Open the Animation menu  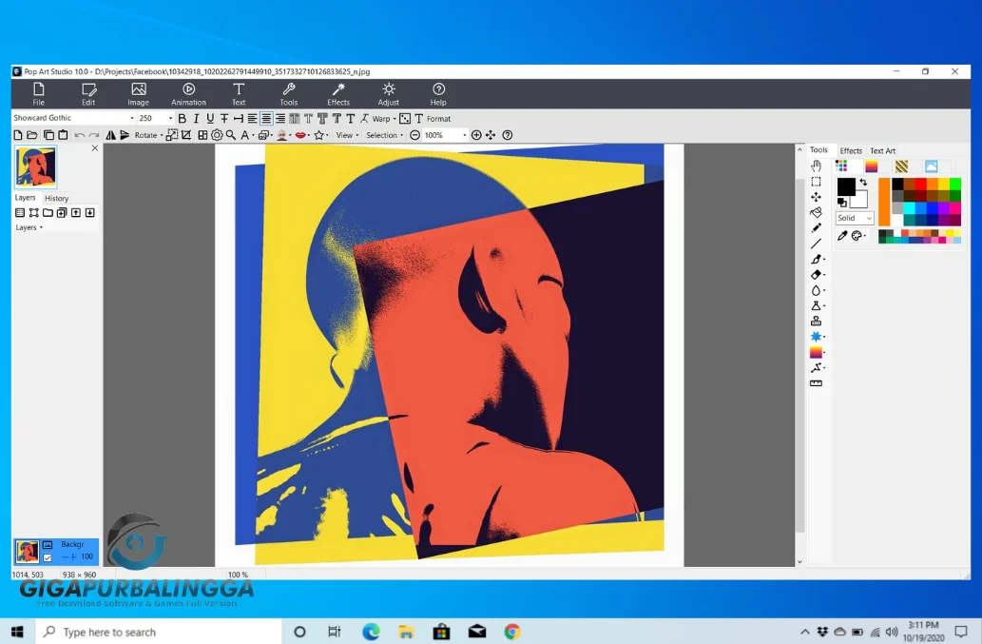point(188,94)
